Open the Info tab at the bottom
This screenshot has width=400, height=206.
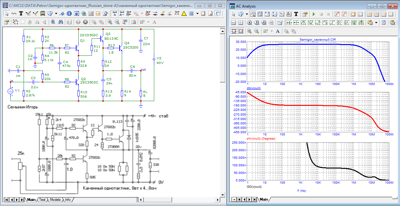tap(68, 200)
